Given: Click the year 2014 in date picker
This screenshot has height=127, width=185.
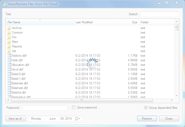Looking at the screenshot, I should [68, 119].
